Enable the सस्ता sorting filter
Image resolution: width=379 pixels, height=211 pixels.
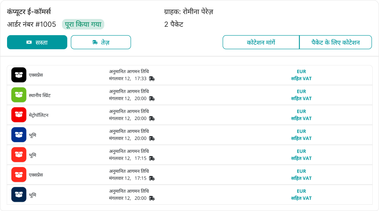[37, 42]
